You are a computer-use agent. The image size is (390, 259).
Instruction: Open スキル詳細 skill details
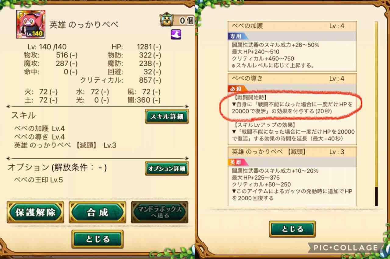pos(167,117)
